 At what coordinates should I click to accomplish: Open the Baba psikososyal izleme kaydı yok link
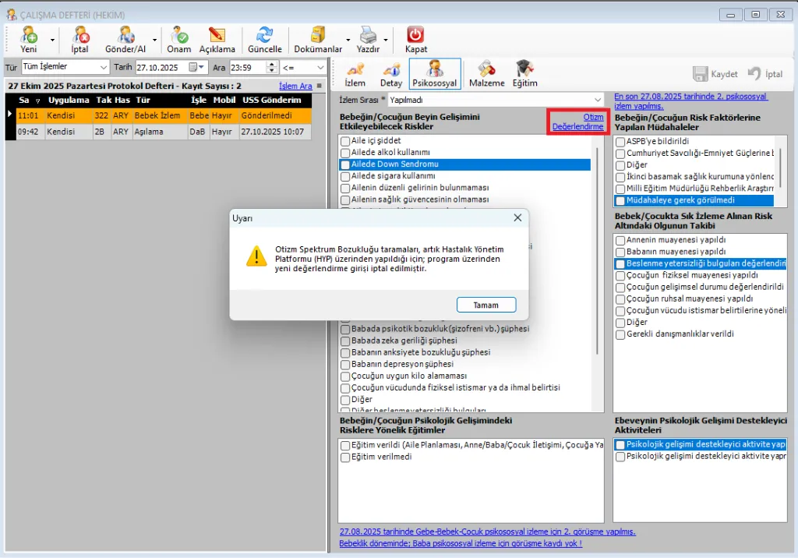(461, 543)
